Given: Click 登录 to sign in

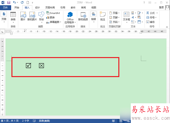Looking at the screenshot, I should (161, 8).
